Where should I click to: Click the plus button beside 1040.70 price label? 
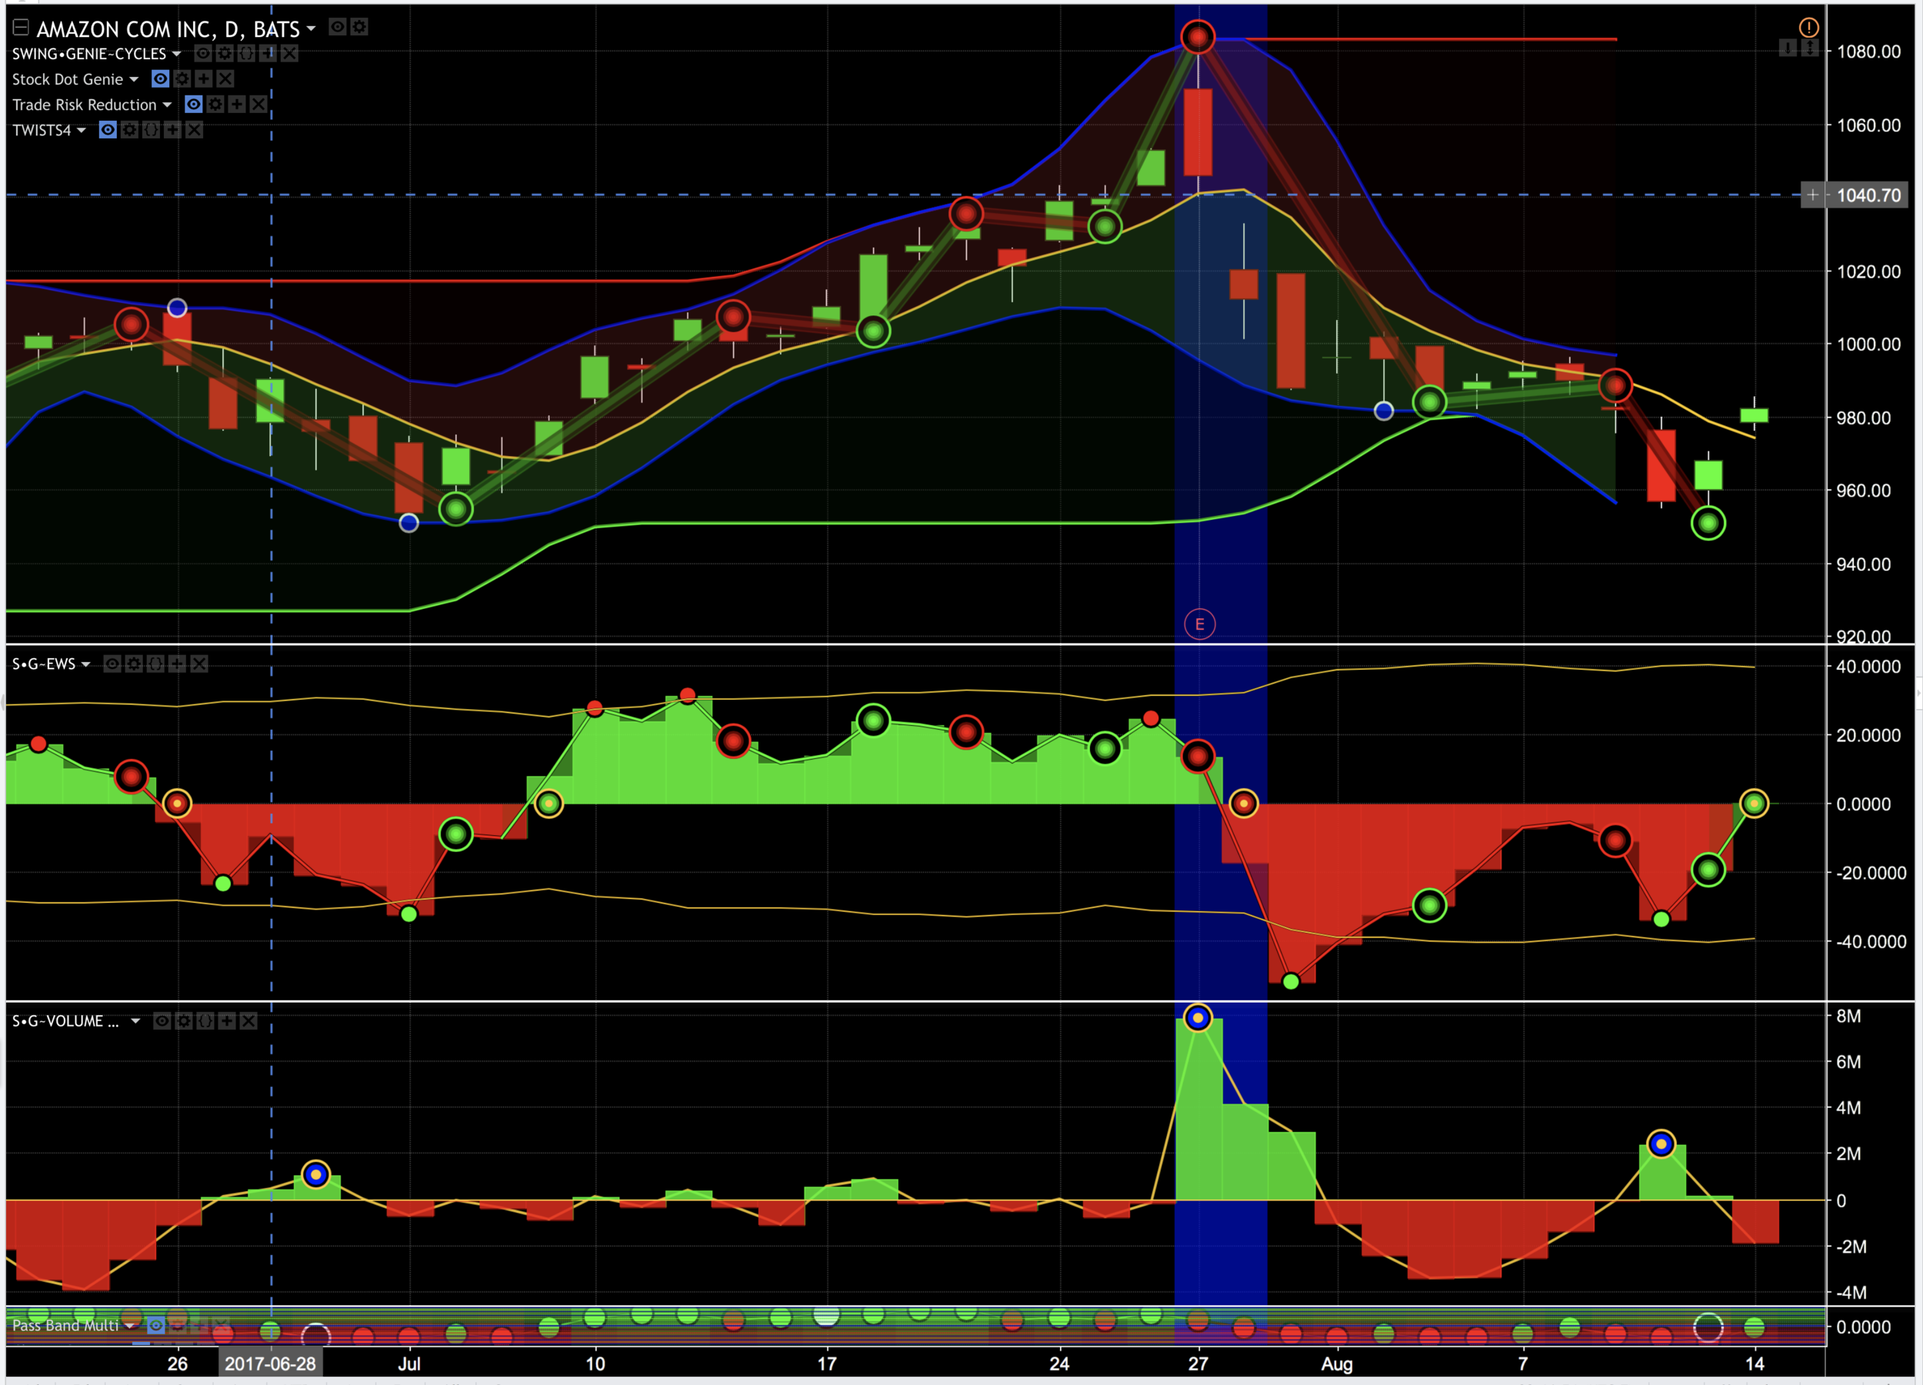coord(1812,195)
